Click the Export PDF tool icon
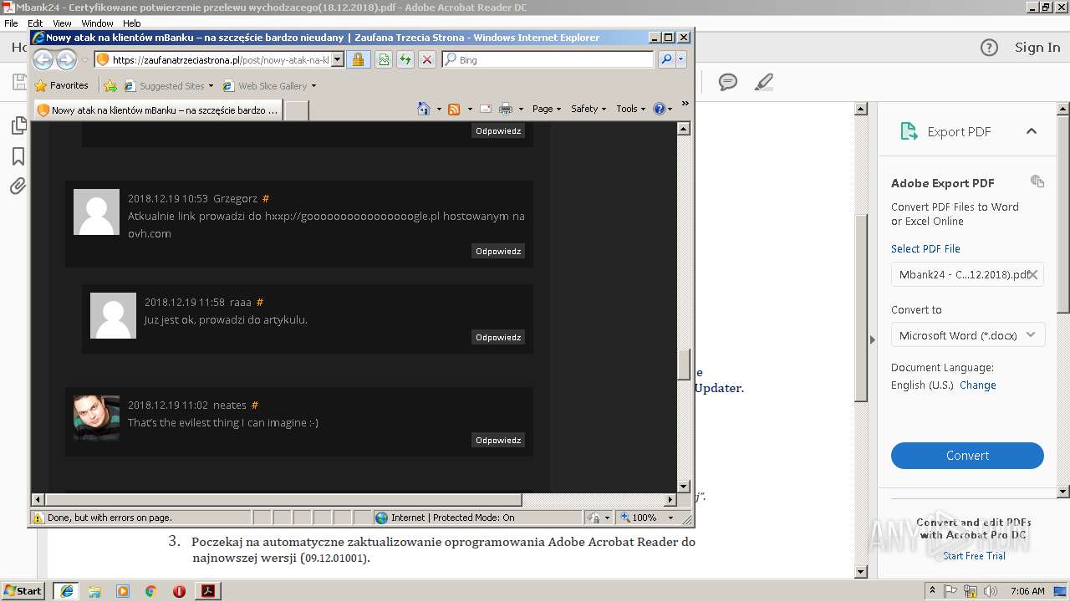1070x602 pixels. (x=908, y=131)
